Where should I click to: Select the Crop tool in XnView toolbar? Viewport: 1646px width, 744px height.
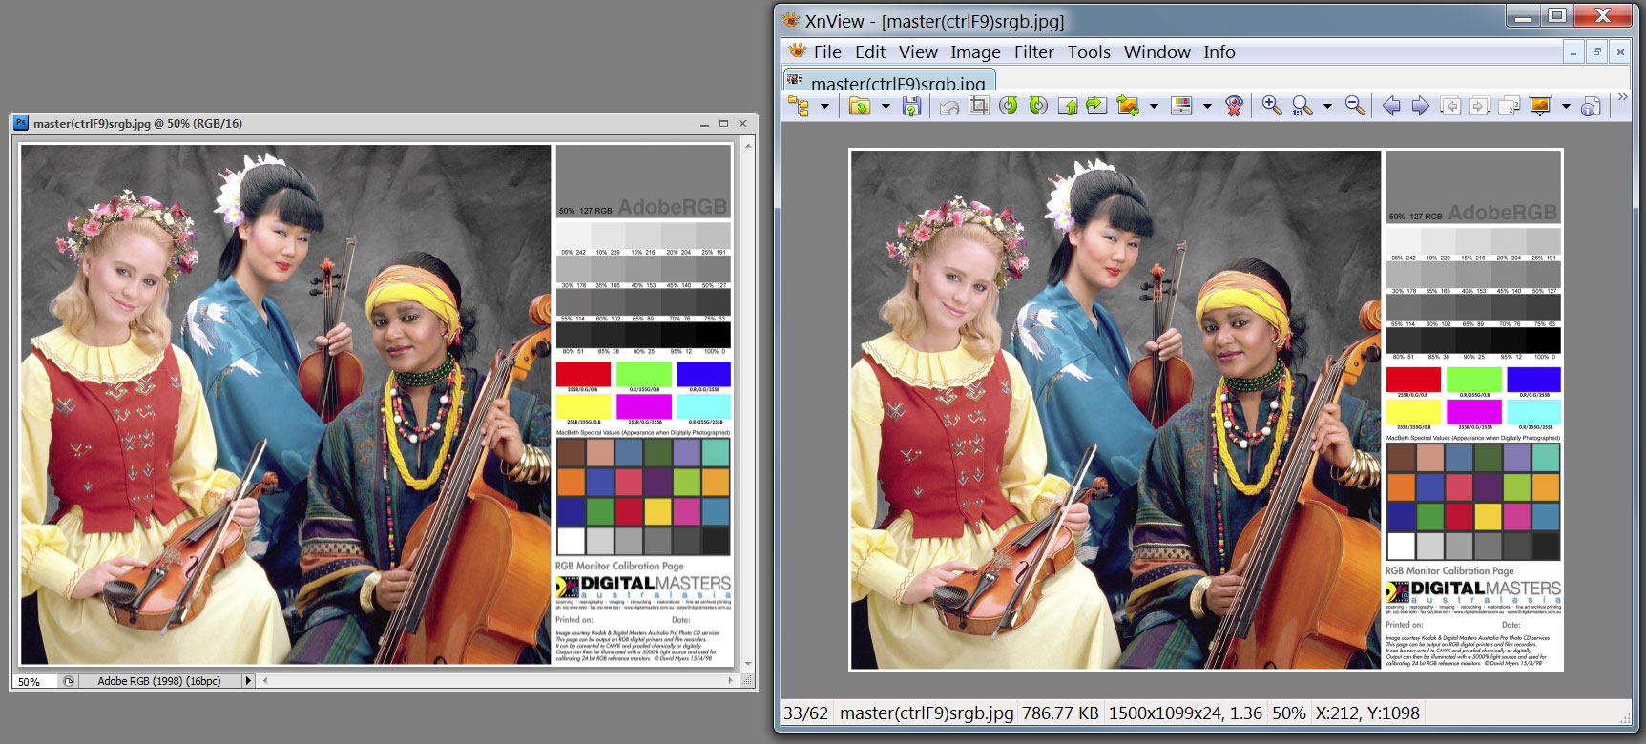coord(979,106)
